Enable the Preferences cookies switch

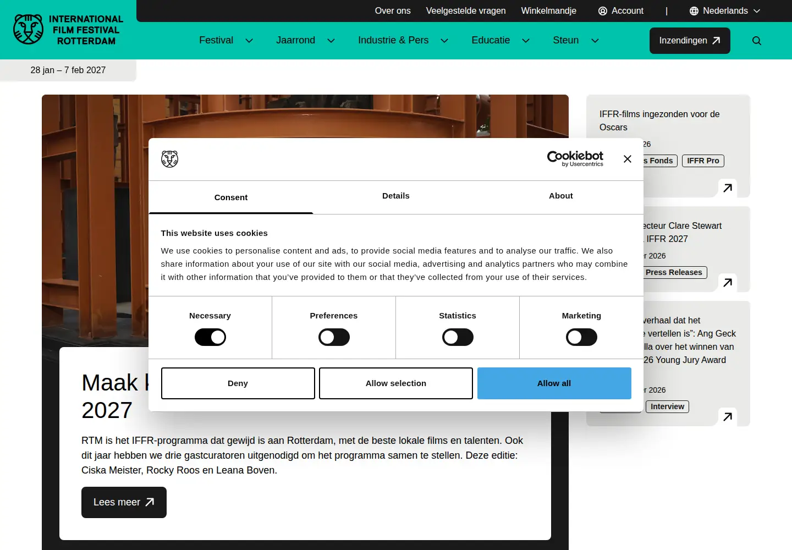[x=334, y=337]
